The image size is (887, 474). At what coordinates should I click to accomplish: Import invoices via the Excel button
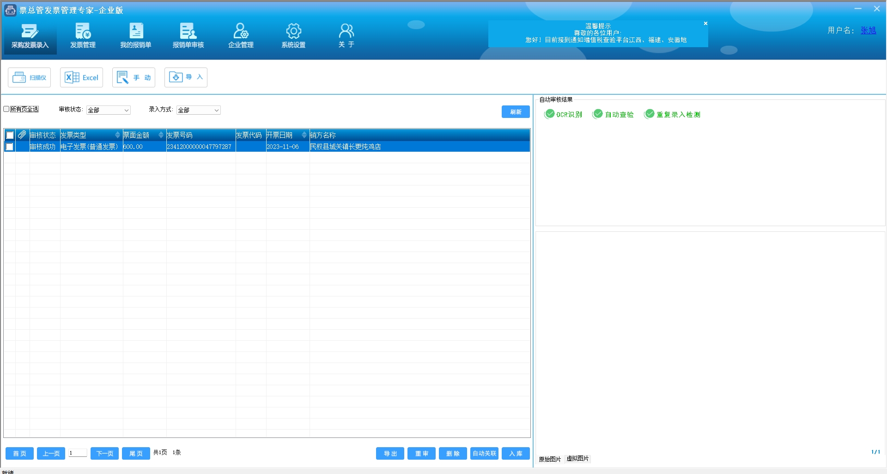pyautogui.click(x=82, y=78)
